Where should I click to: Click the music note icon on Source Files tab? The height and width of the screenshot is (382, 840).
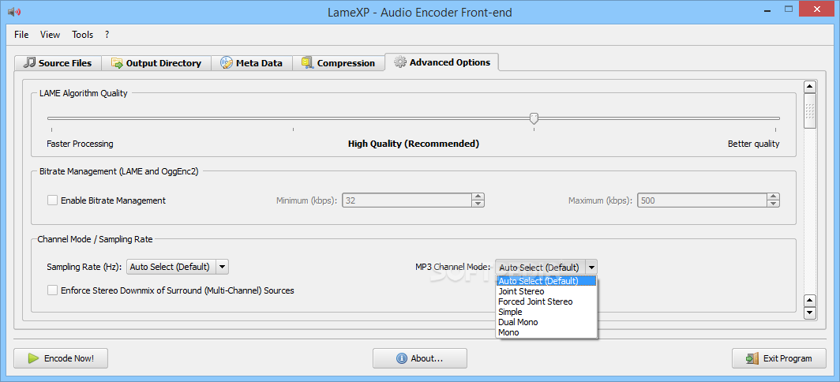(x=29, y=62)
